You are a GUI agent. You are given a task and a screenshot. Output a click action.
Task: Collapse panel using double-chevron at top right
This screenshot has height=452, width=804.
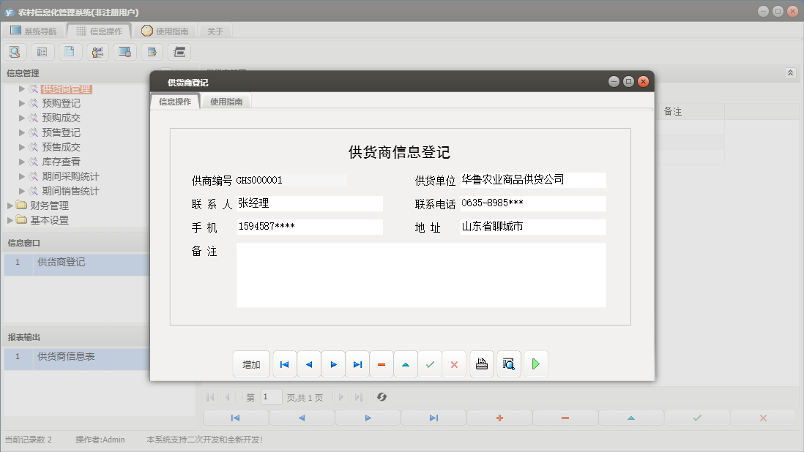click(x=790, y=73)
